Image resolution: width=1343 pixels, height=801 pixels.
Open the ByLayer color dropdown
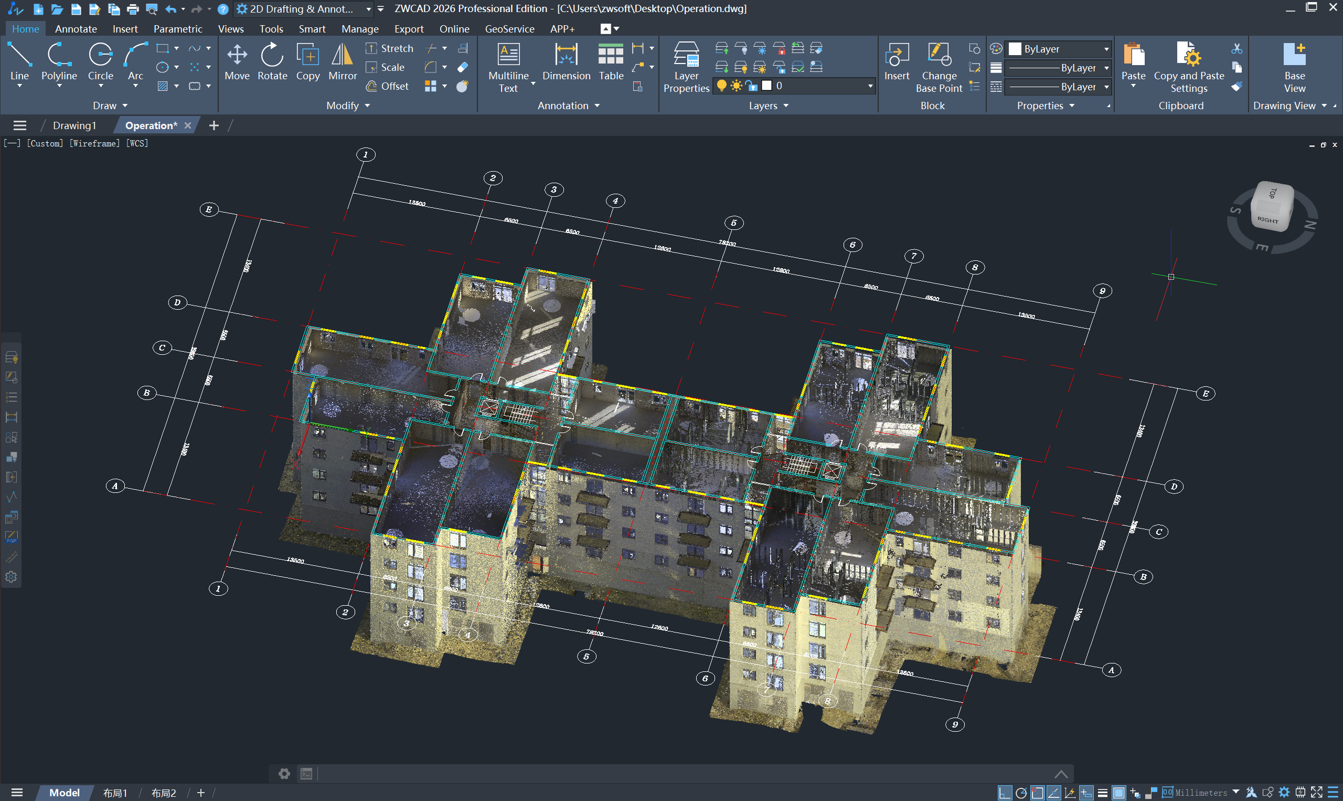(x=1058, y=49)
